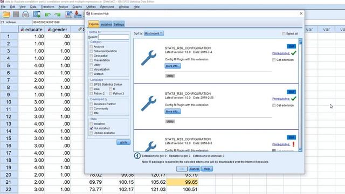This screenshot has height=194, width=345.
Task: Open the Graphs menu
Action: pyautogui.click(x=77, y=7)
